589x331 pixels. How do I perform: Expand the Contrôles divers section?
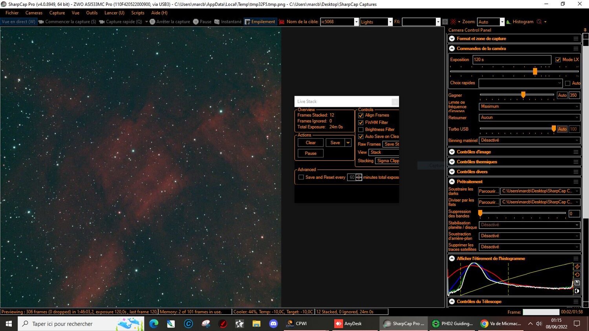click(x=452, y=172)
